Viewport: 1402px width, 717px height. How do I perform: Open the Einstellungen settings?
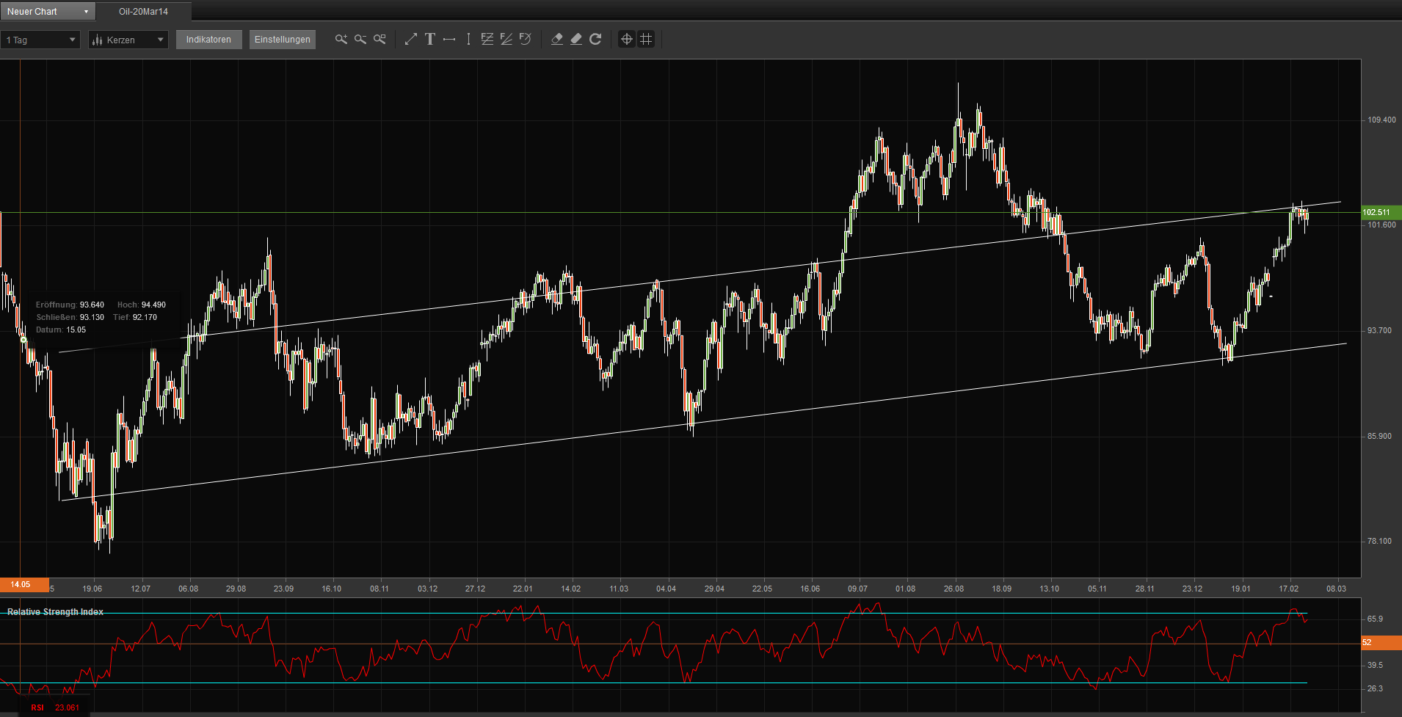click(x=282, y=39)
